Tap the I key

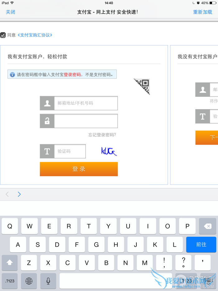[148, 226]
